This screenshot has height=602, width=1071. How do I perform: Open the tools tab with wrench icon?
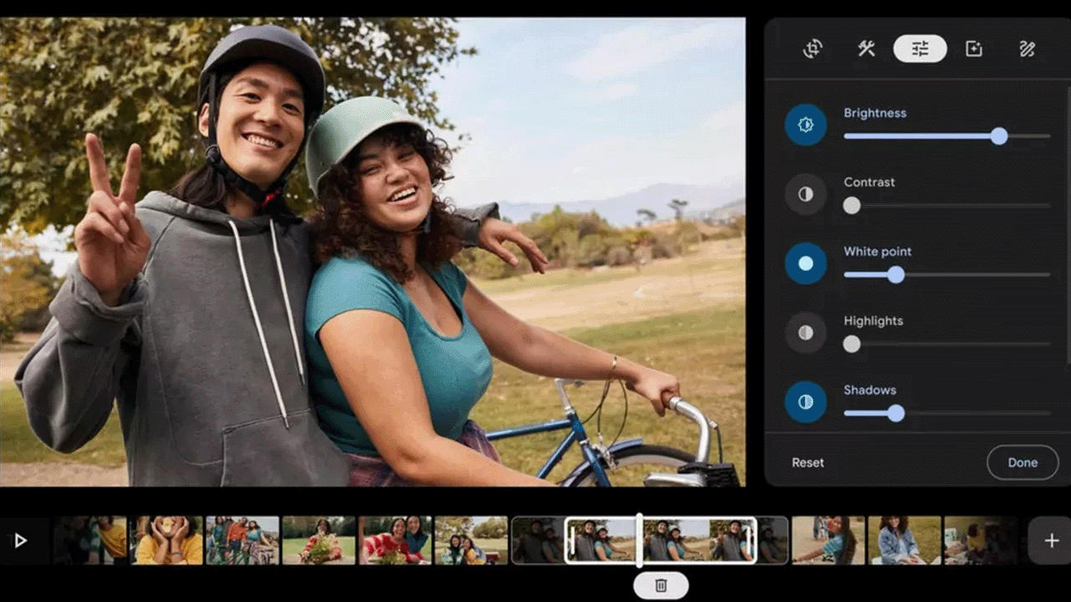(866, 48)
